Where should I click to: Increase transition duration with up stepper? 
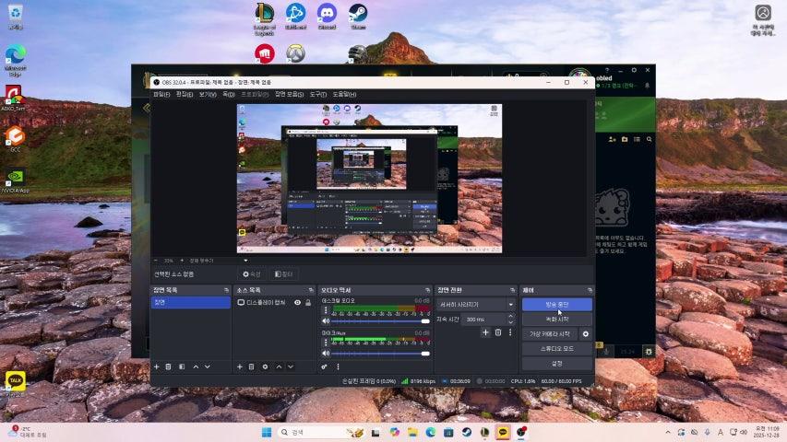pyautogui.click(x=510, y=317)
